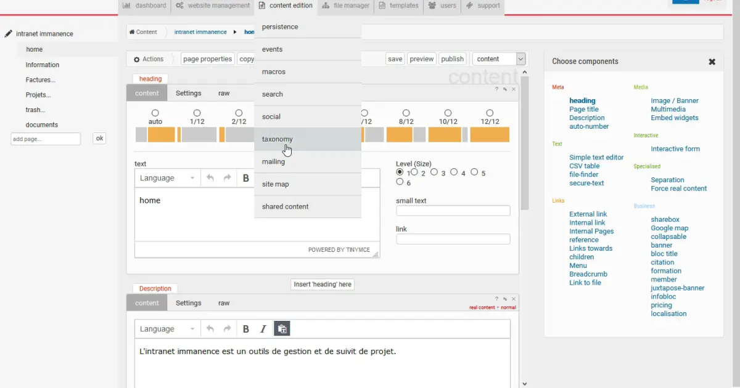Viewport: 740px width, 388px height.
Task: Open the content dropdown next to publish
Action: tap(498, 59)
